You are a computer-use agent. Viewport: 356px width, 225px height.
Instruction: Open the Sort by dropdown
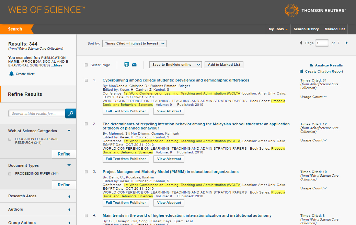134,43
